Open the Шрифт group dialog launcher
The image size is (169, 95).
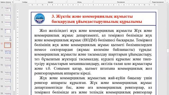point(66,2)
